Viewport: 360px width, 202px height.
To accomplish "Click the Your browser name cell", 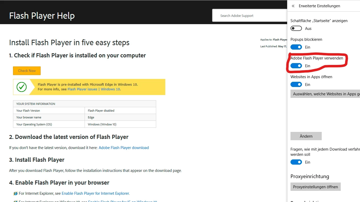I will click(x=49, y=117).
